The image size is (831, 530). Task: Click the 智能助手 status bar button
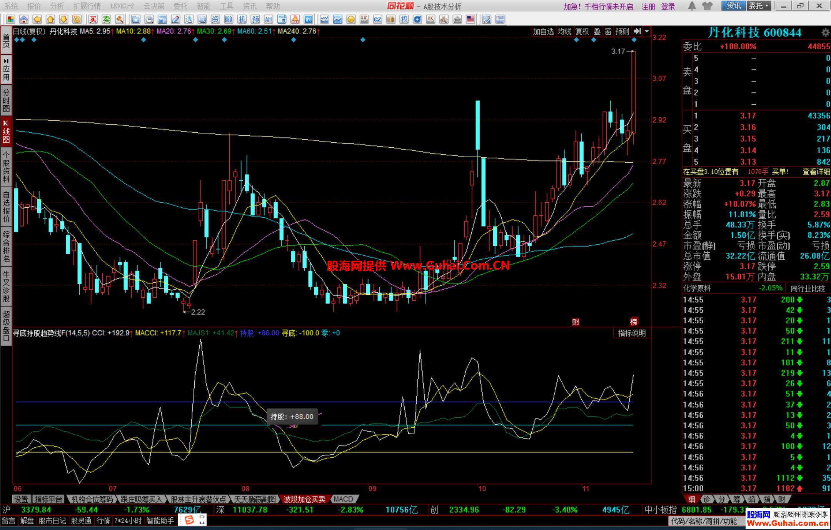pos(160,521)
